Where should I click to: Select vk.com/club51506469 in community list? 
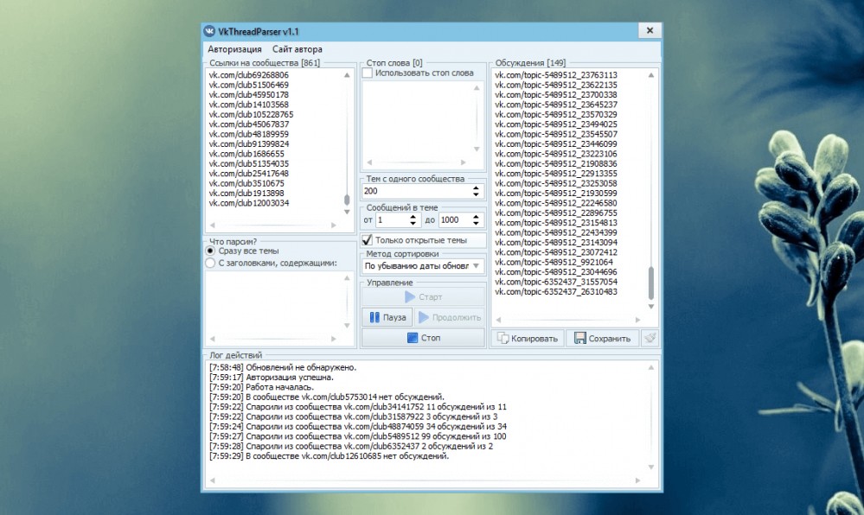pyautogui.click(x=248, y=85)
